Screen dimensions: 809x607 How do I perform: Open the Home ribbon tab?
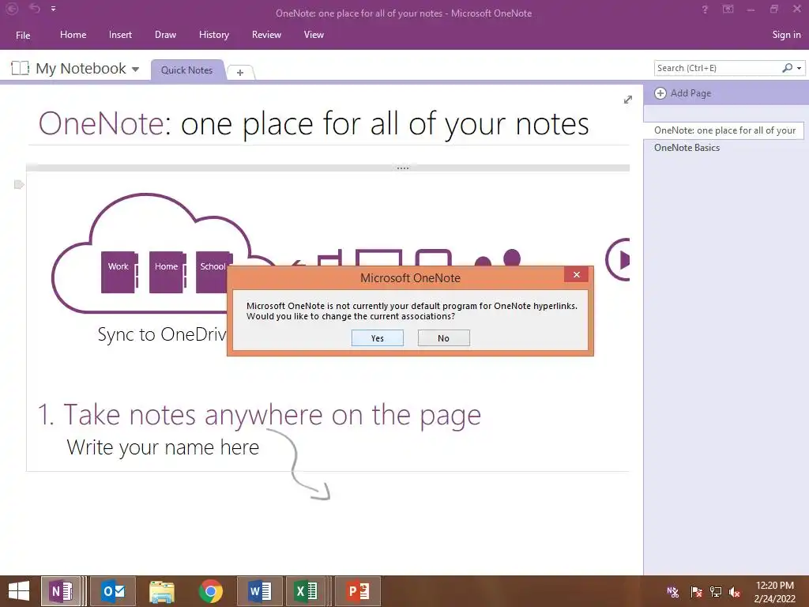73,35
